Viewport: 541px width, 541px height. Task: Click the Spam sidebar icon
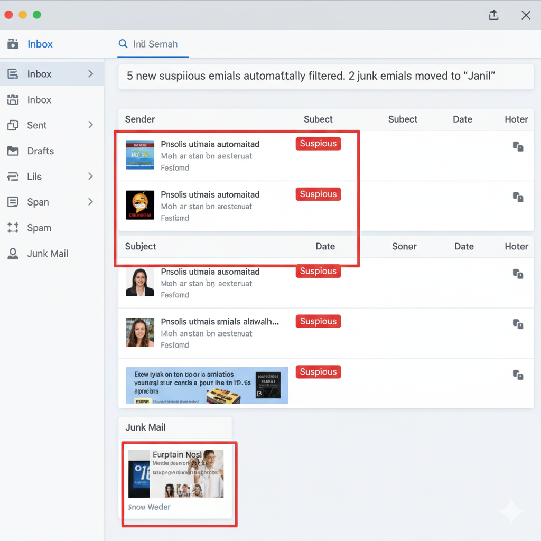pyautogui.click(x=13, y=228)
